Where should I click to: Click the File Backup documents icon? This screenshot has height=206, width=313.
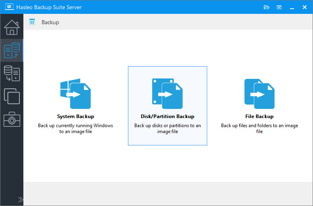pyautogui.click(x=259, y=93)
